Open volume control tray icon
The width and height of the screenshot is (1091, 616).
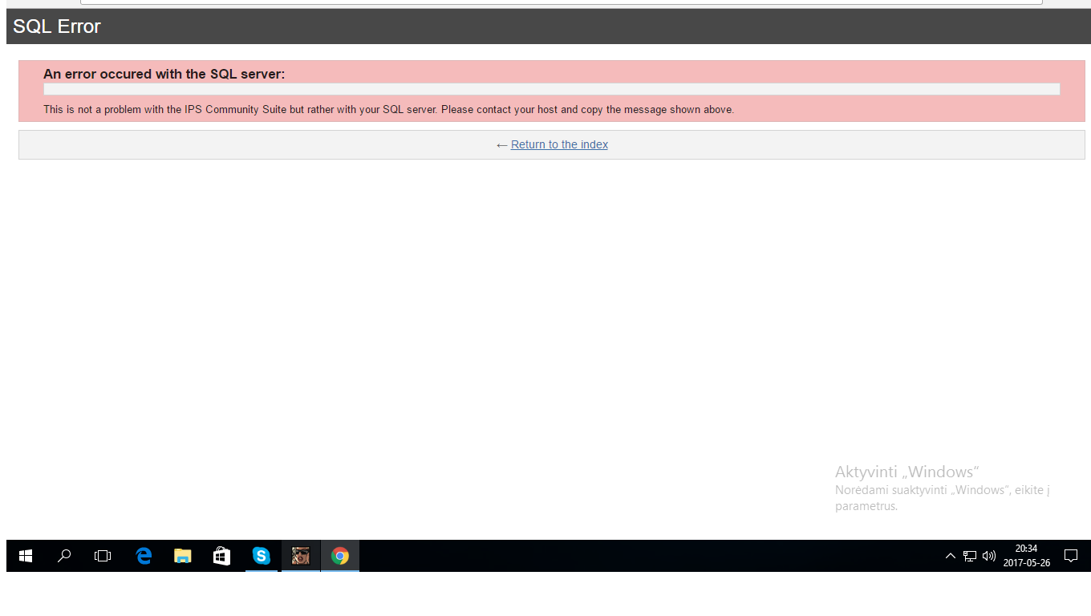point(988,556)
